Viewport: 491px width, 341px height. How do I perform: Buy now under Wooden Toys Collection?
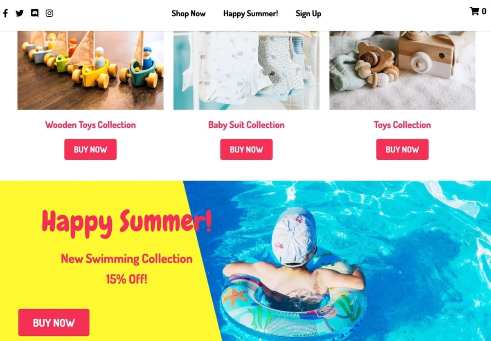[90, 149]
